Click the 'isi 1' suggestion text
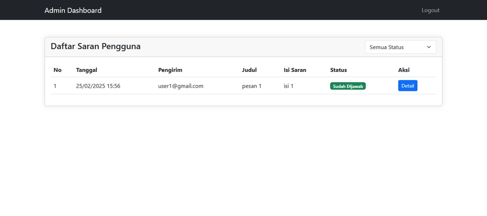The width and height of the screenshot is (487, 216). coord(288,86)
